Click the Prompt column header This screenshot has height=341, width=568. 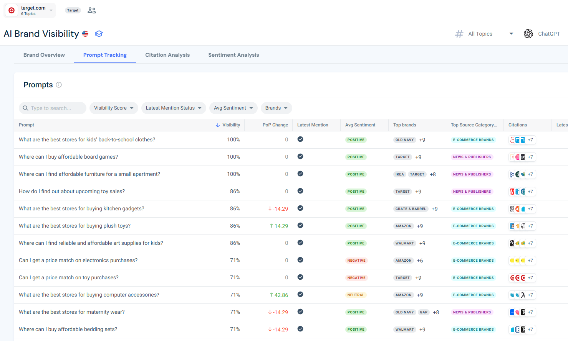[26, 125]
